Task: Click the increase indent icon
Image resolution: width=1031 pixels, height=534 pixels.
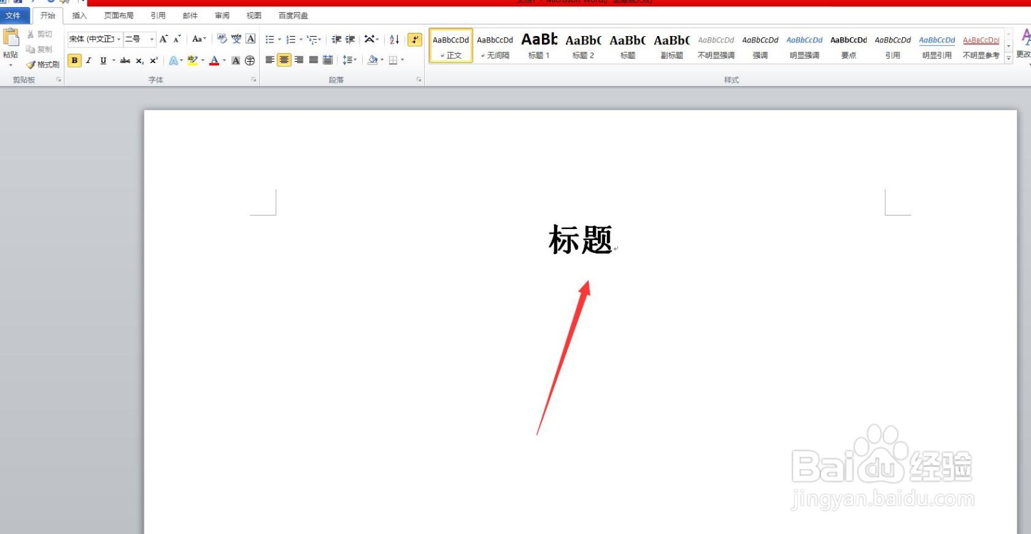Action: (351, 39)
